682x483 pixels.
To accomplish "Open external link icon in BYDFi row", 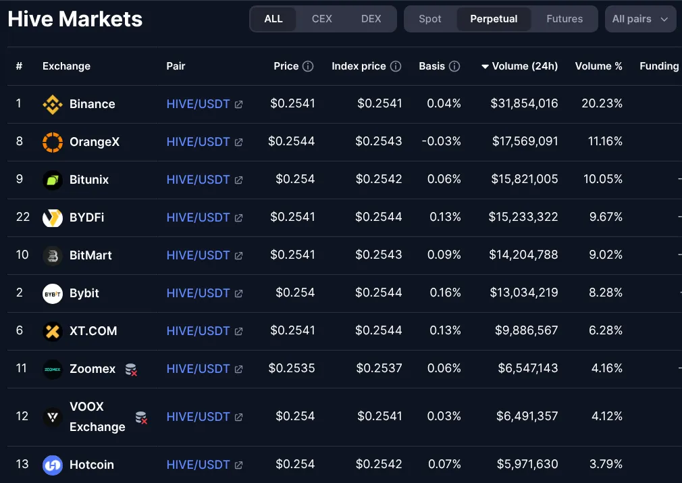I will (x=239, y=218).
